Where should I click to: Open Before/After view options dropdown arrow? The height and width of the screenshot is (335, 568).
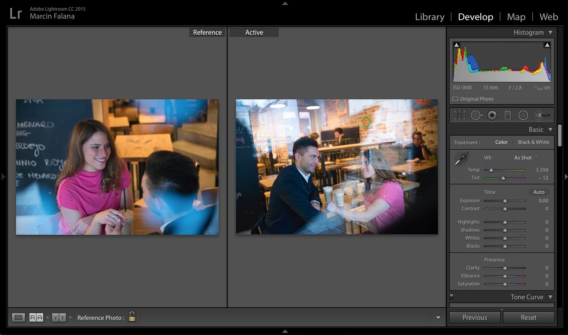coord(70,318)
